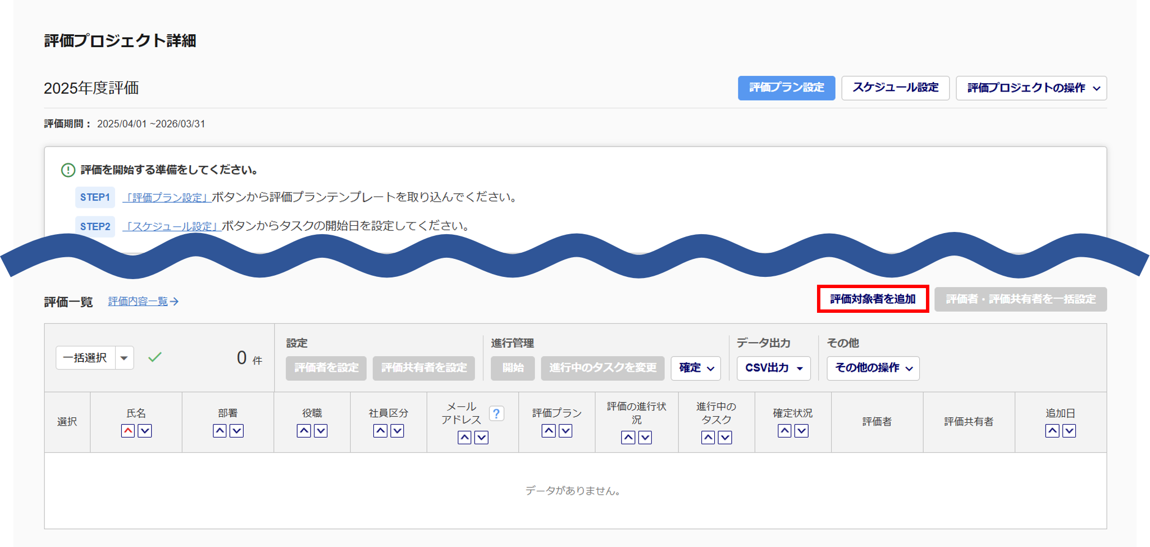Sort 氏名 column ascending
The width and height of the screenshot is (1150, 547).
pyautogui.click(x=128, y=431)
